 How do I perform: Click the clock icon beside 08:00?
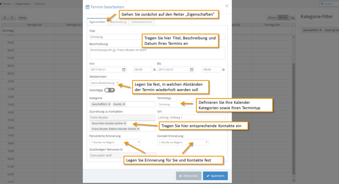pos(223,70)
